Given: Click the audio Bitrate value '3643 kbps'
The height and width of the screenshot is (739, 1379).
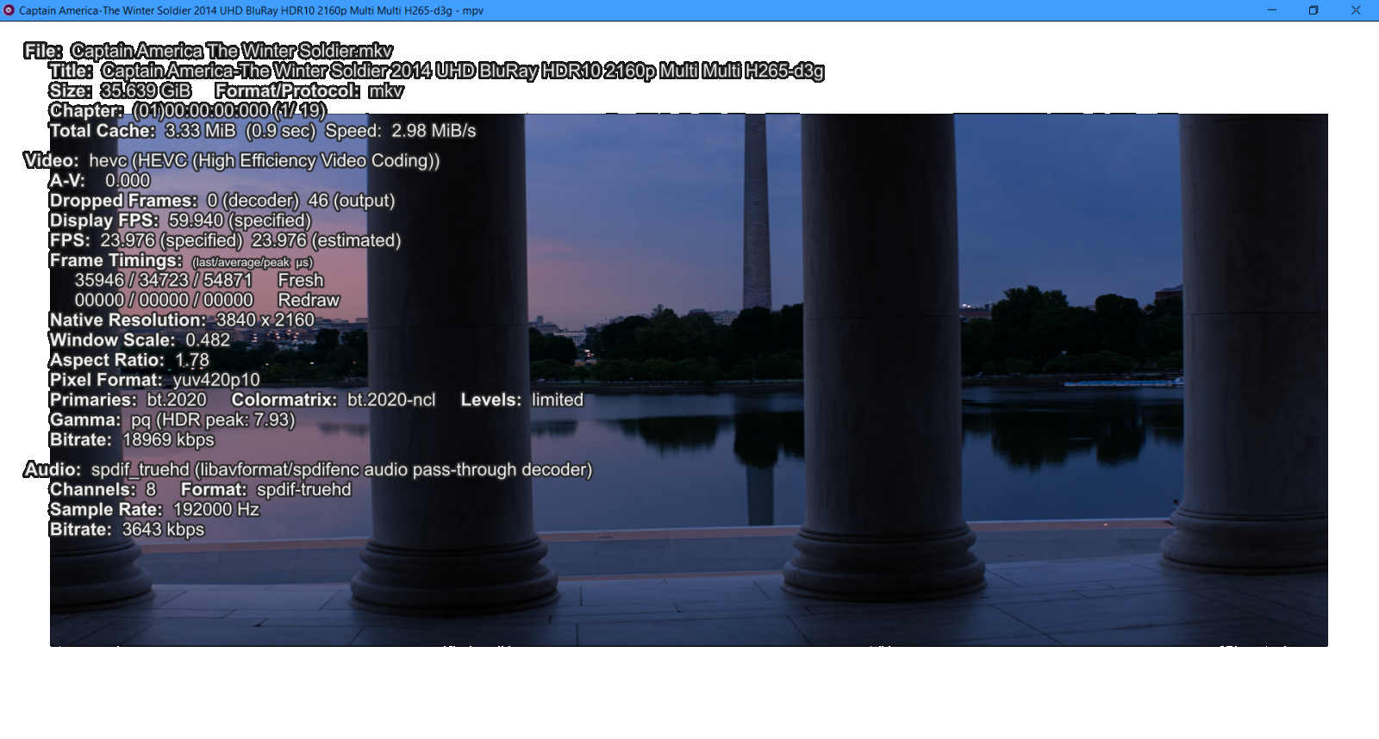Looking at the screenshot, I should click(163, 529).
